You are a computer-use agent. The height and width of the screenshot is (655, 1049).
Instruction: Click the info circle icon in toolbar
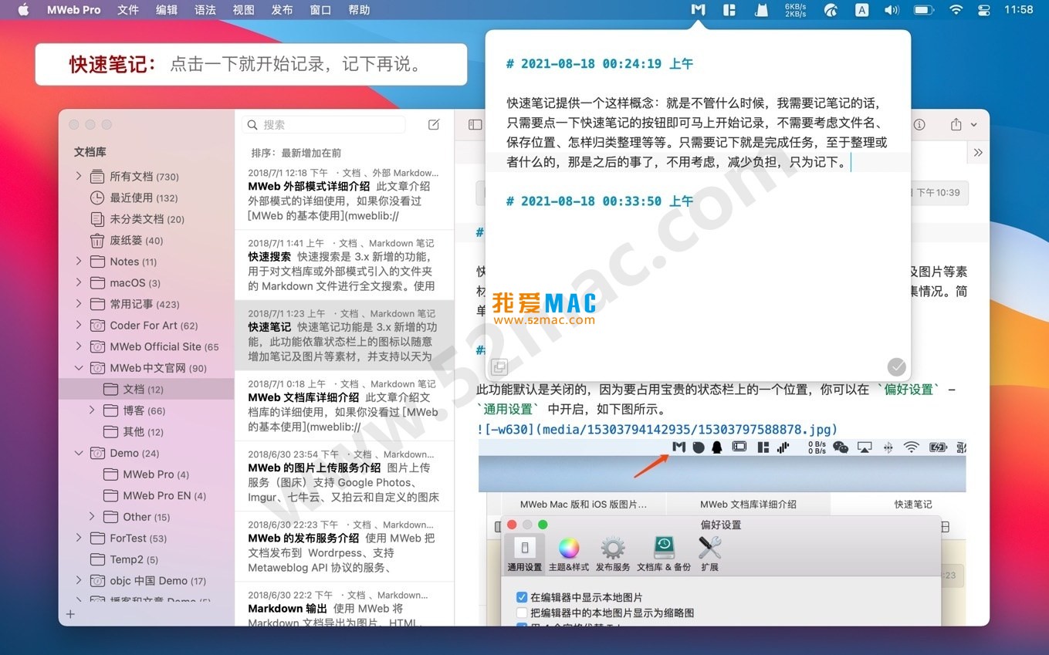pos(919,124)
